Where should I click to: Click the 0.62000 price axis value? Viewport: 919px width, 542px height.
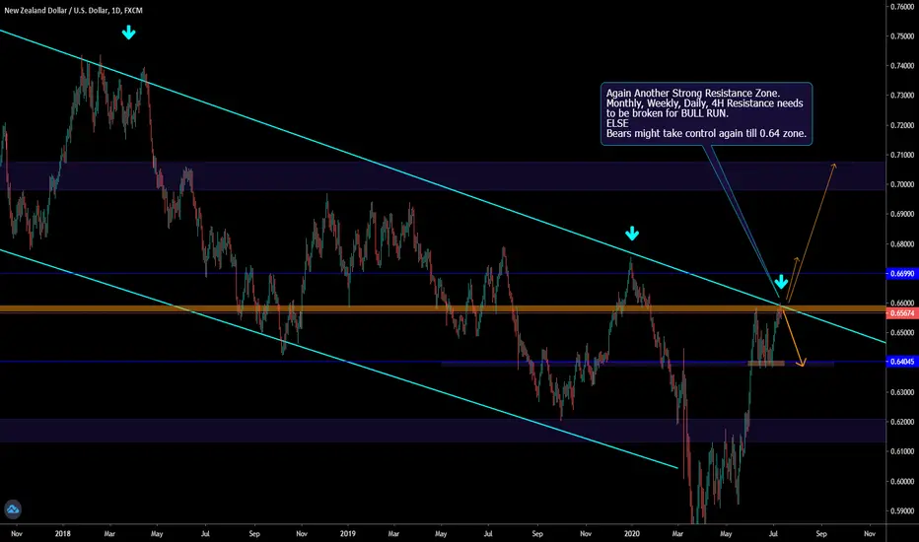tap(902, 422)
